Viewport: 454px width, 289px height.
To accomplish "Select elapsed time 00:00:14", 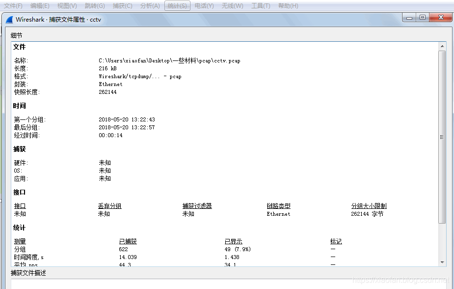I will click(x=110, y=135).
